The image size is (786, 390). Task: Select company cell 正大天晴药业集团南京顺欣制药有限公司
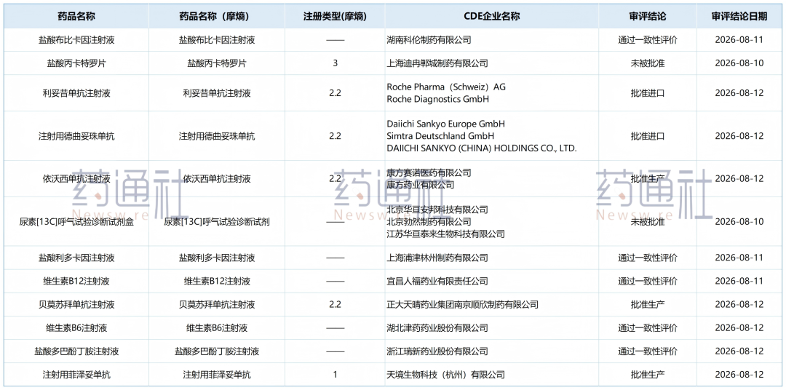tap(463, 304)
